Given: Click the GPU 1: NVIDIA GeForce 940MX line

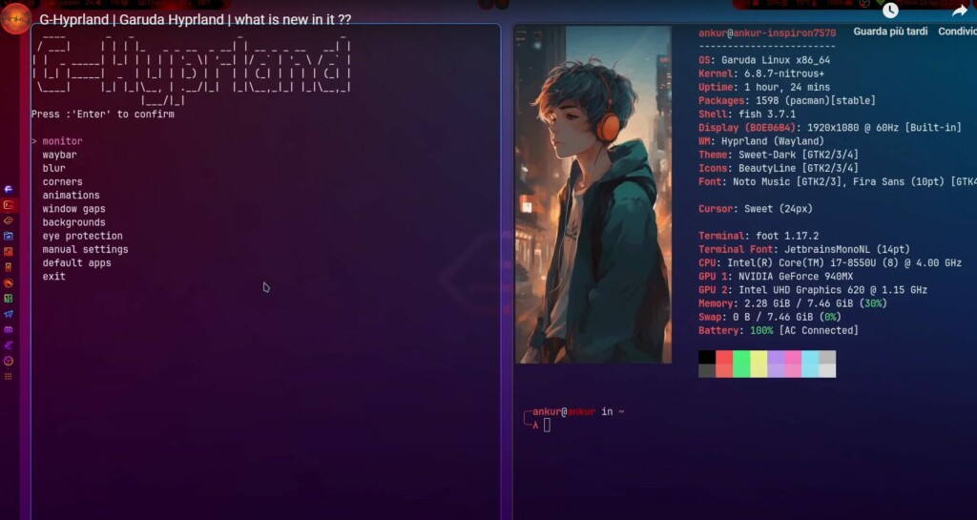Looking at the screenshot, I should 776,277.
